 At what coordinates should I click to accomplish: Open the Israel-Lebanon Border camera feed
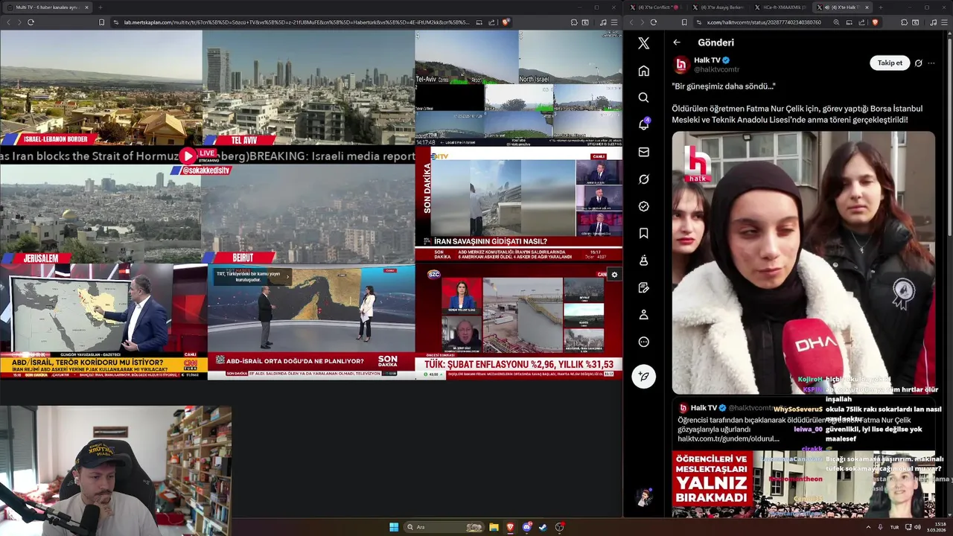101,88
